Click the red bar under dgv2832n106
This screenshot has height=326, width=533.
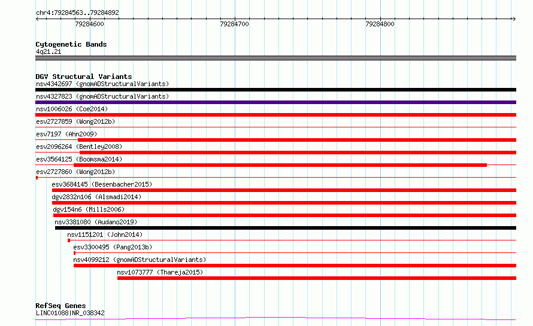284,203
